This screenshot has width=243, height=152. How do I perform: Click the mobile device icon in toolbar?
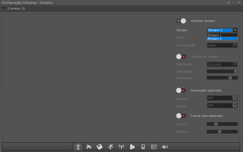point(143,147)
